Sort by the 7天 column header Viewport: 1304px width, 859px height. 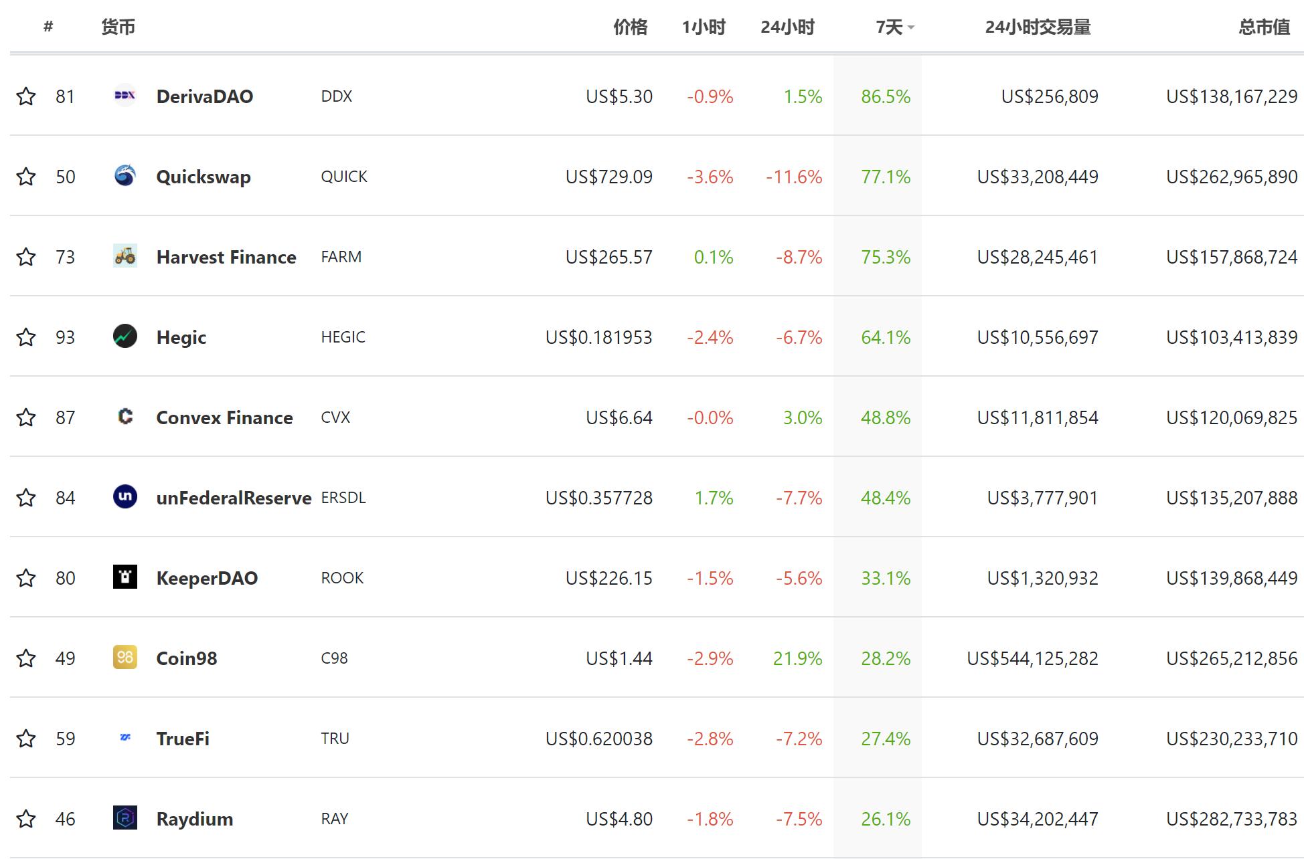[x=889, y=27]
